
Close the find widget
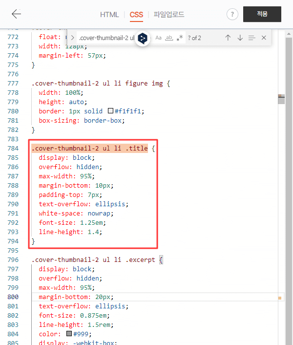[x=264, y=38]
